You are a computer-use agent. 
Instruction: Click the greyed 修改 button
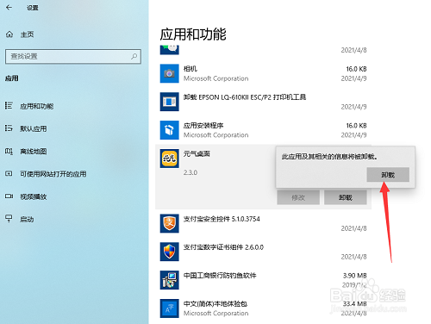(298, 197)
